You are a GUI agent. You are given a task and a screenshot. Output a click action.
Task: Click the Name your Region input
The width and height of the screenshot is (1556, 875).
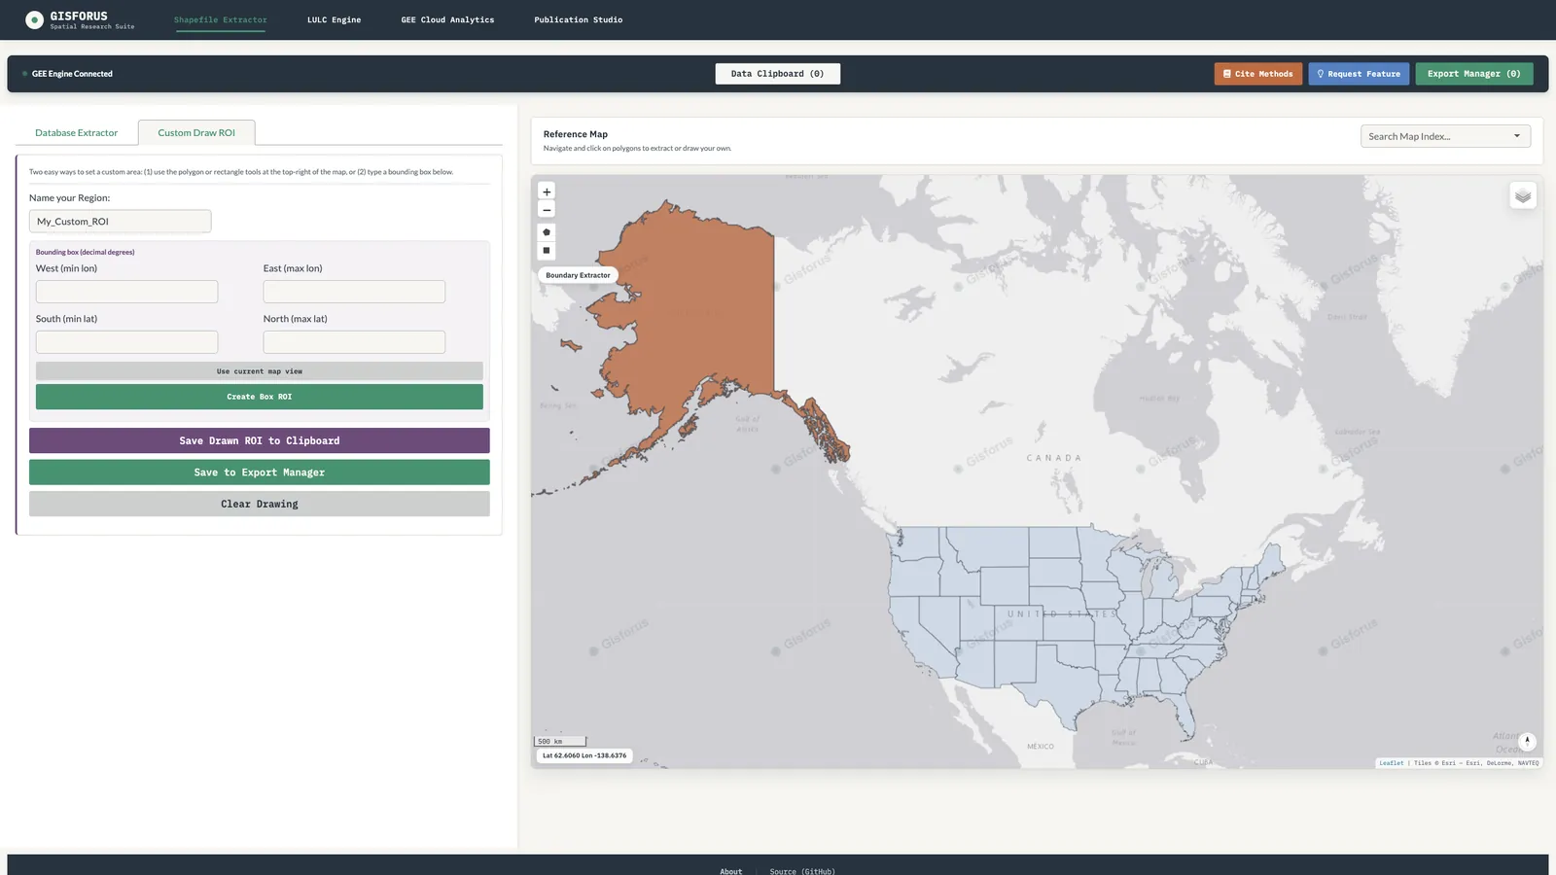[120, 222]
